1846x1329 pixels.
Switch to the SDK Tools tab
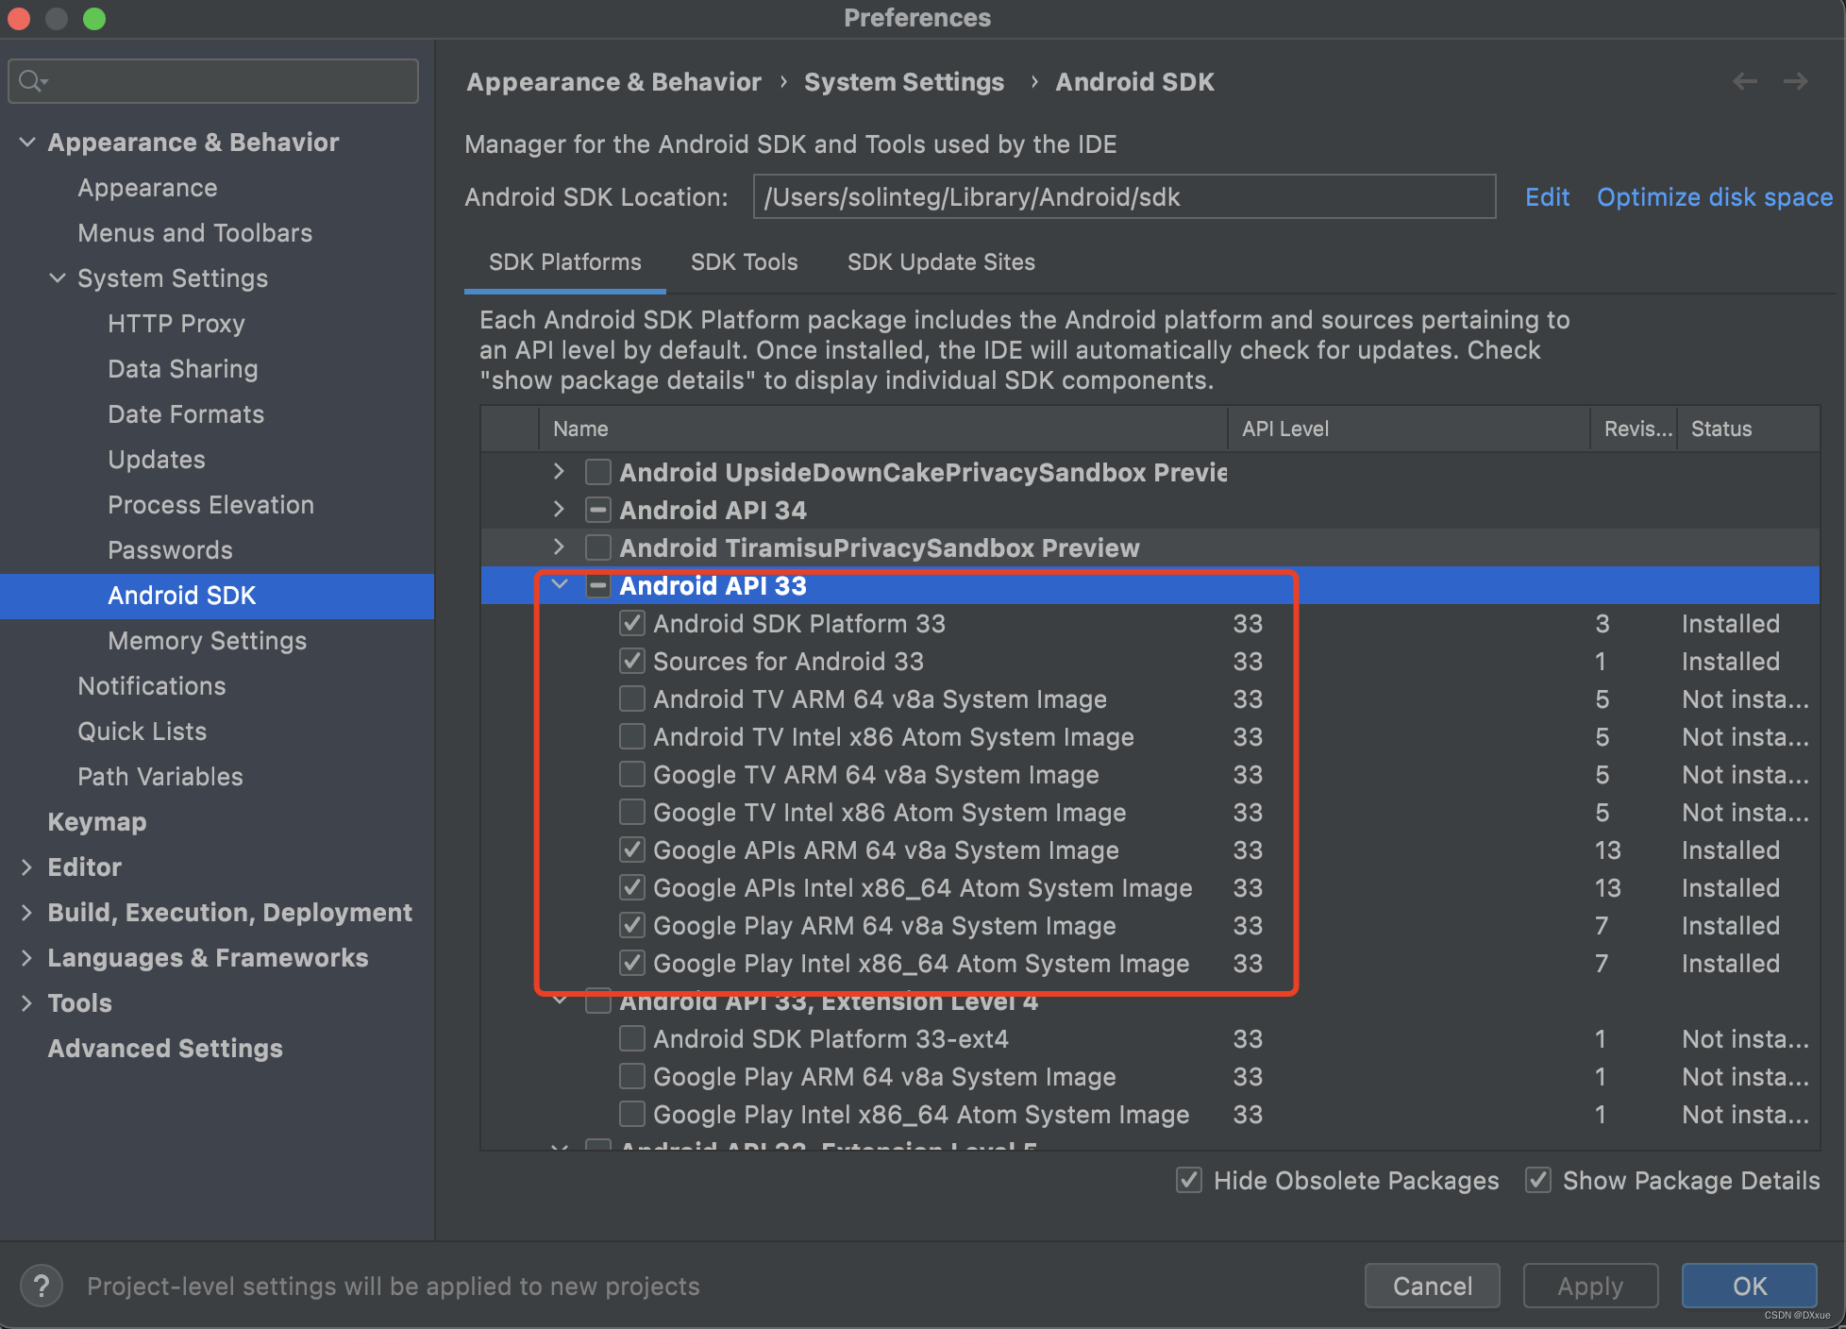click(744, 262)
